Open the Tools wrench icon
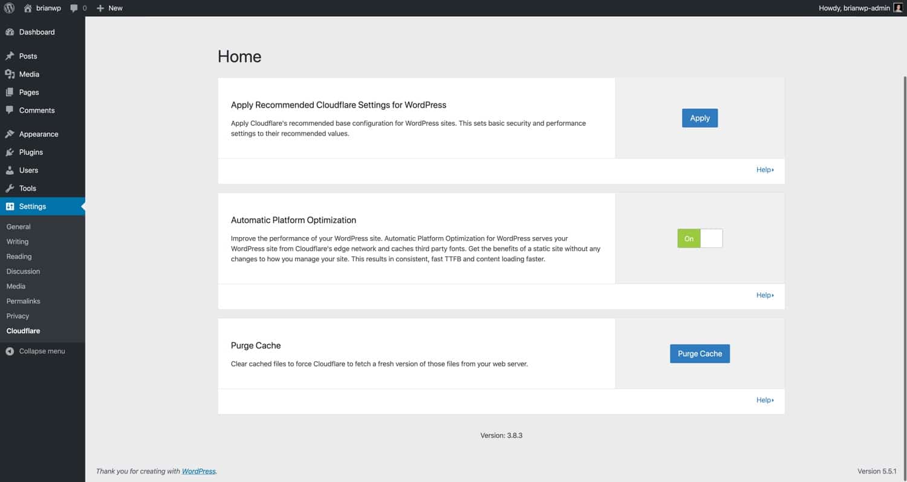This screenshot has width=907, height=482. coord(10,188)
